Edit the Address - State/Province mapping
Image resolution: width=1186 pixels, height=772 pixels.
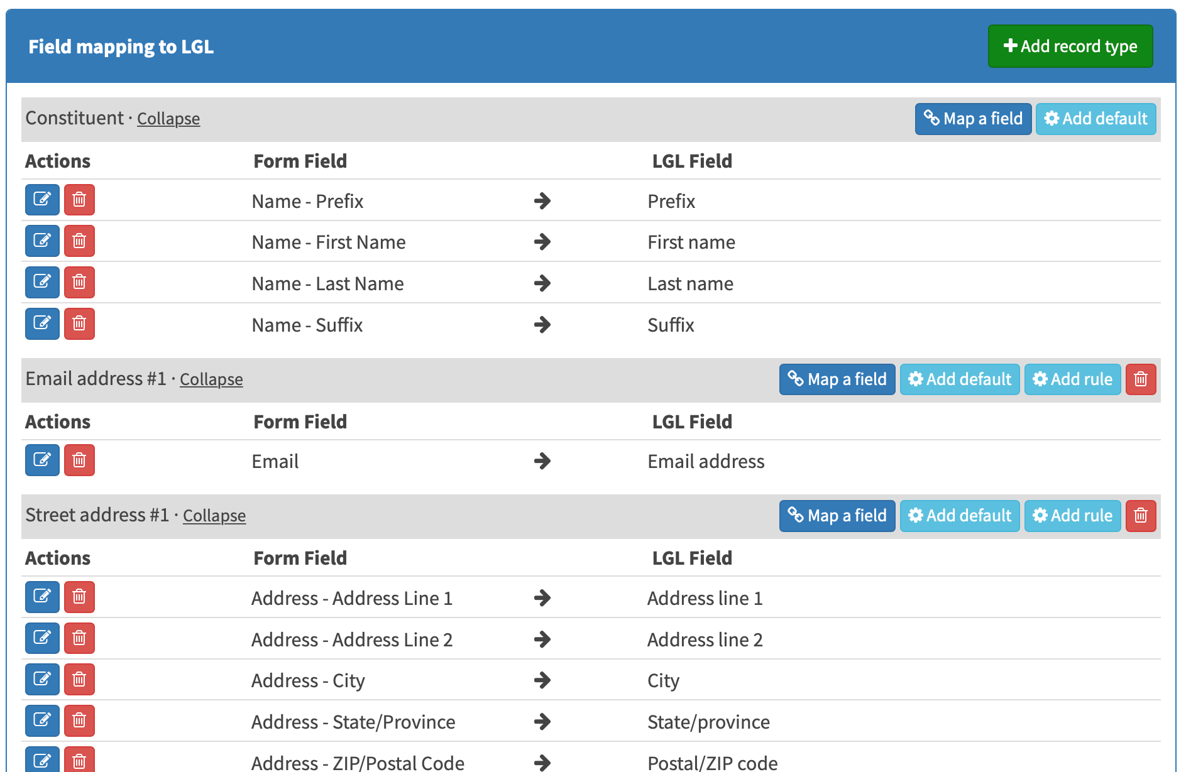(41, 721)
